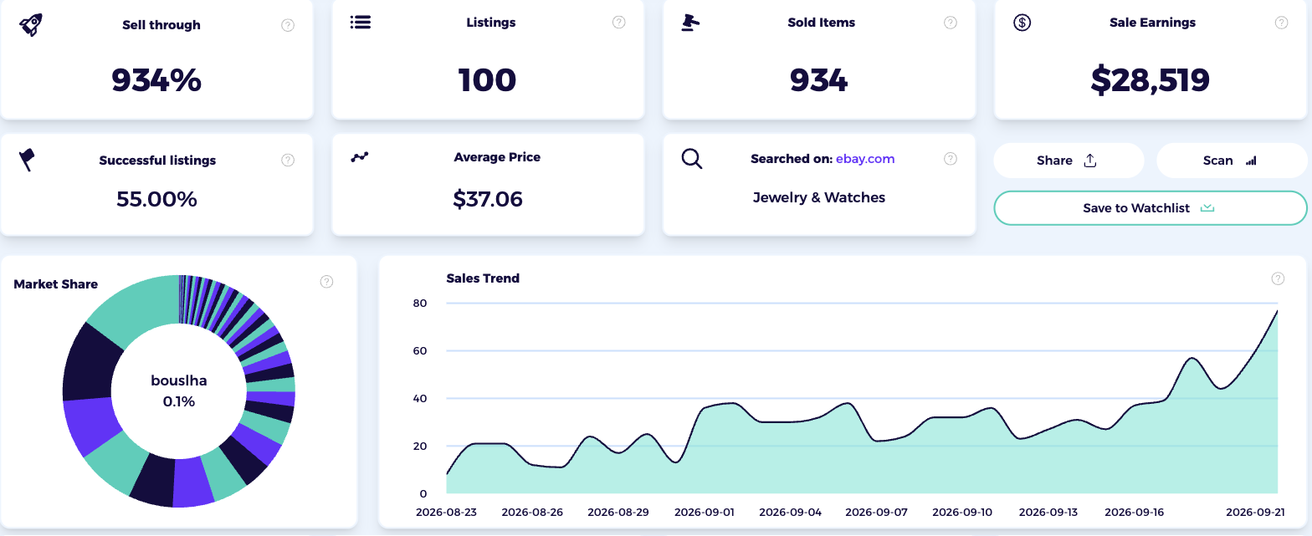Click the trend line icon beside Average Price
The height and width of the screenshot is (536, 1312).
360,156
